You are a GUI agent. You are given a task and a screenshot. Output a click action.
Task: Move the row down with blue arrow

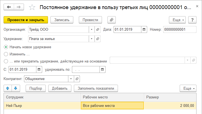pyautogui.click(x=16, y=88)
